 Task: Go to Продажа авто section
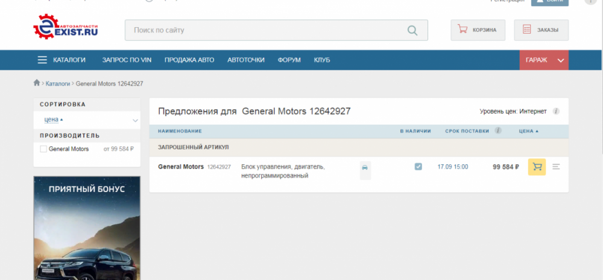click(189, 60)
